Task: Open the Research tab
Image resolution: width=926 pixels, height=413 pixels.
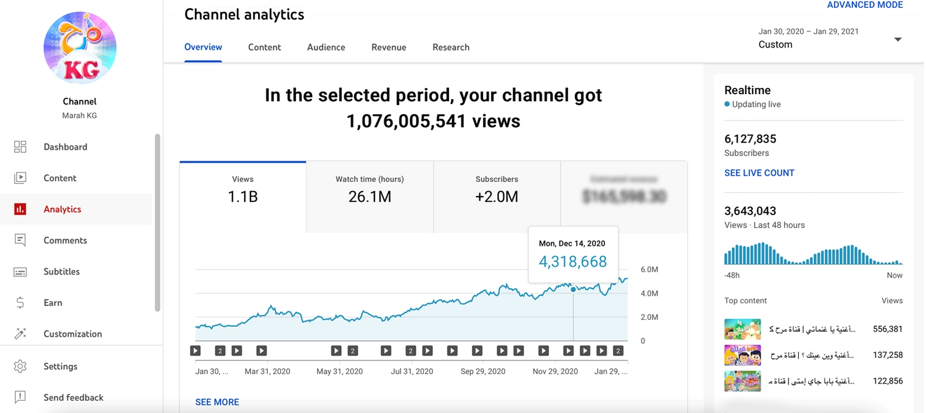Action: point(451,47)
